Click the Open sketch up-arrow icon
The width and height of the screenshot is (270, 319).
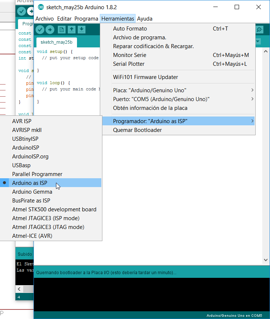71,30
